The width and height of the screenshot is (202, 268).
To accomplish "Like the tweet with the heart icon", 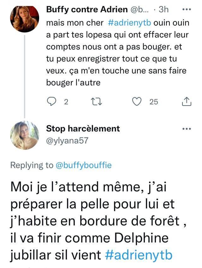I will point(137,102).
